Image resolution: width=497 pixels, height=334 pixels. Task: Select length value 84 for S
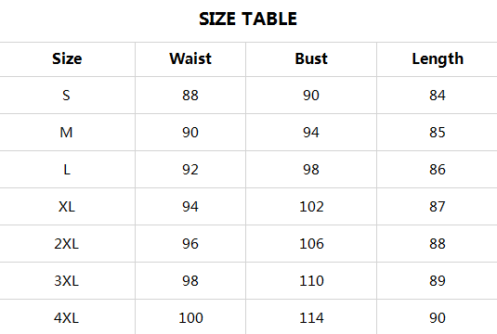click(438, 96)
